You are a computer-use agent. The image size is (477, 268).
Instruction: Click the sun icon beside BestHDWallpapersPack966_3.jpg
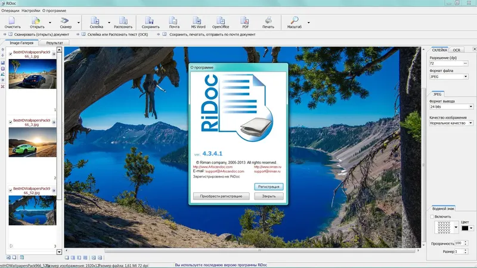pos(54,123)
